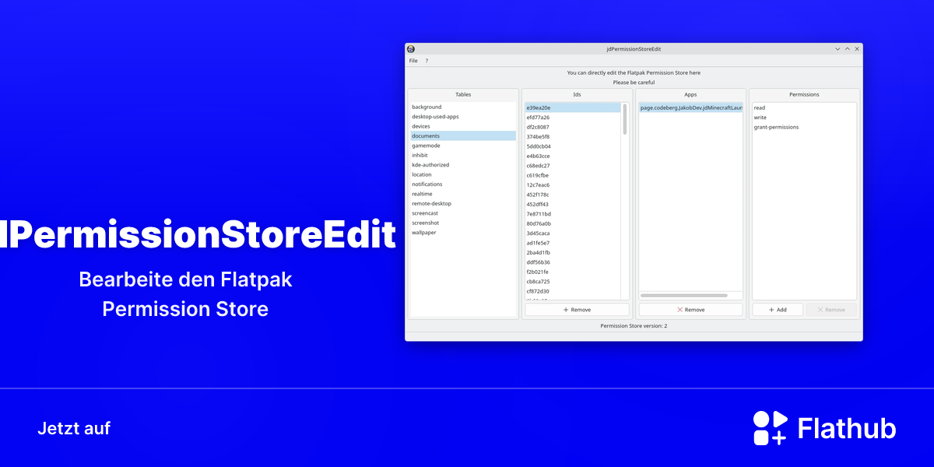
Task: Select id e39ea20e
Action: pos(573,107)
